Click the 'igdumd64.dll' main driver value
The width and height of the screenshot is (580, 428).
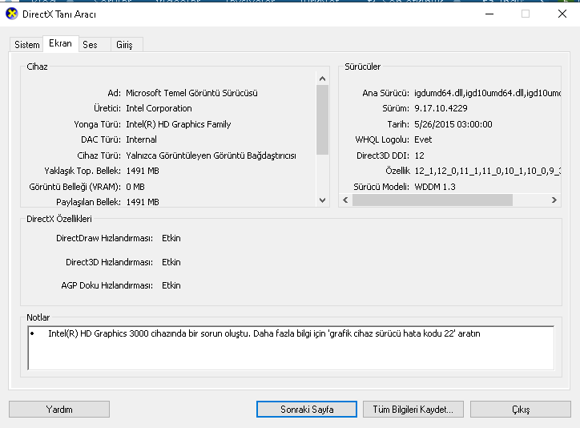coord(487,93)
